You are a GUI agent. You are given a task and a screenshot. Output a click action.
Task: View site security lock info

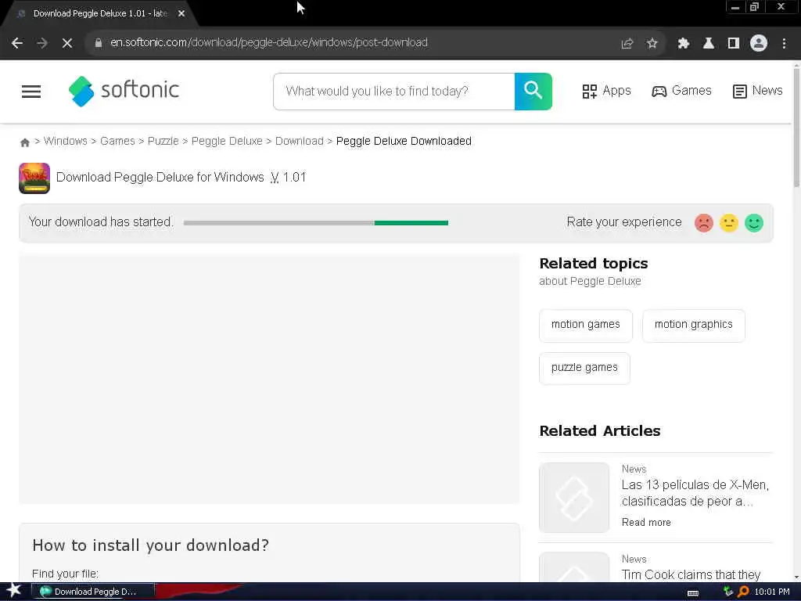(x=98, y=43)
